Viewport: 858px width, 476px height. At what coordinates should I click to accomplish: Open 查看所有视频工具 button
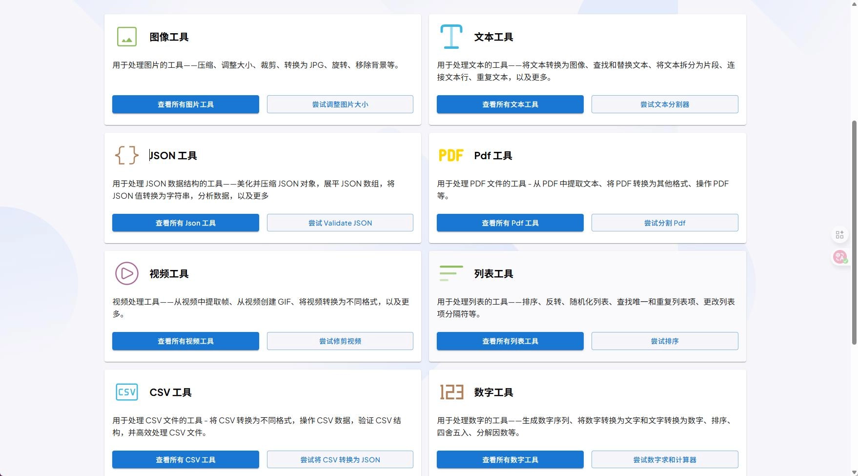[185, 341]
